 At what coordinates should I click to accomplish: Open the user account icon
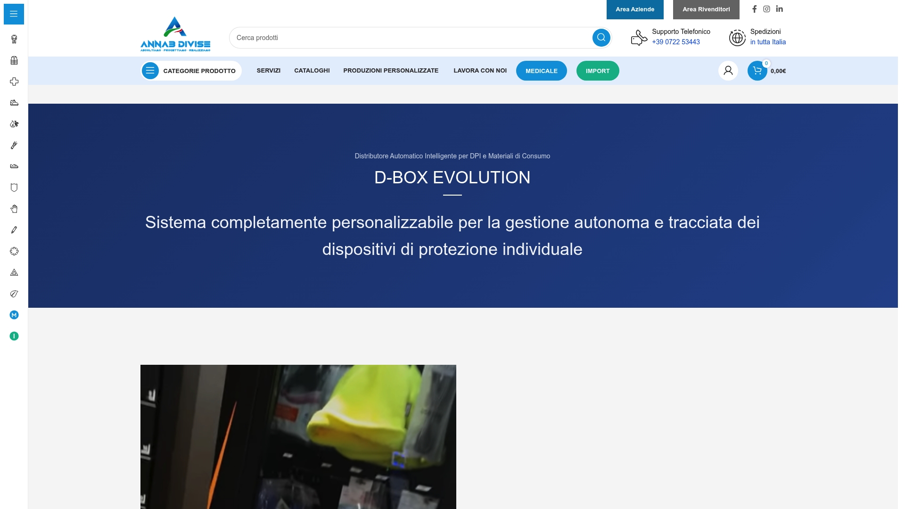tap(728, 71)
